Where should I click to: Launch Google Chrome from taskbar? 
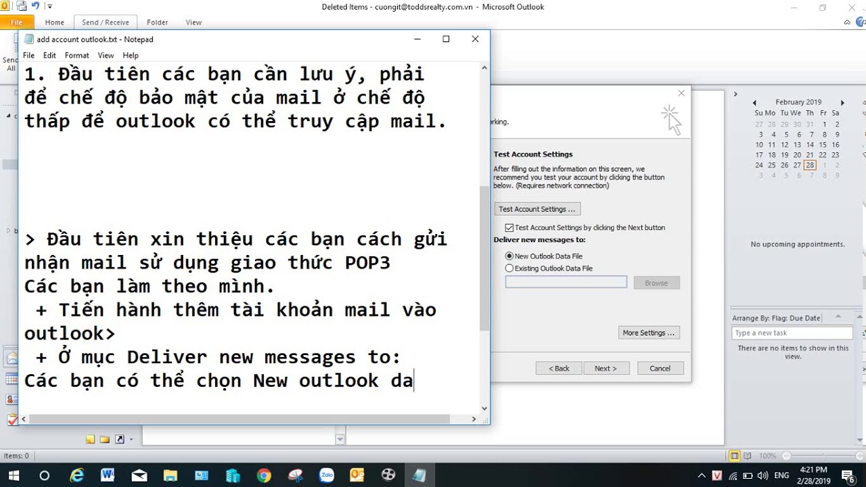tap(264, 475)
